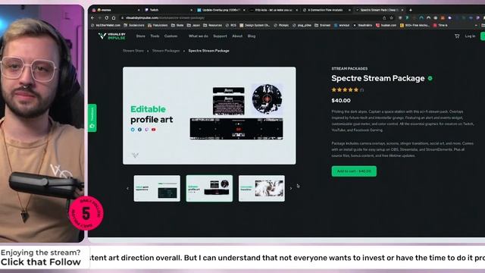
Task: Go to Stream Packages breadcrumb
Action: (166, 51)
